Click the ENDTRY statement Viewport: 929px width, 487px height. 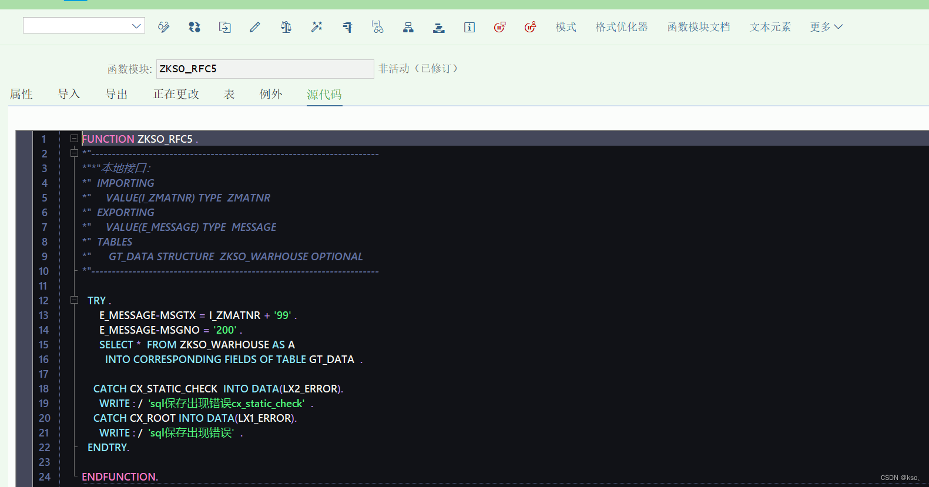[x=108, y=448]
